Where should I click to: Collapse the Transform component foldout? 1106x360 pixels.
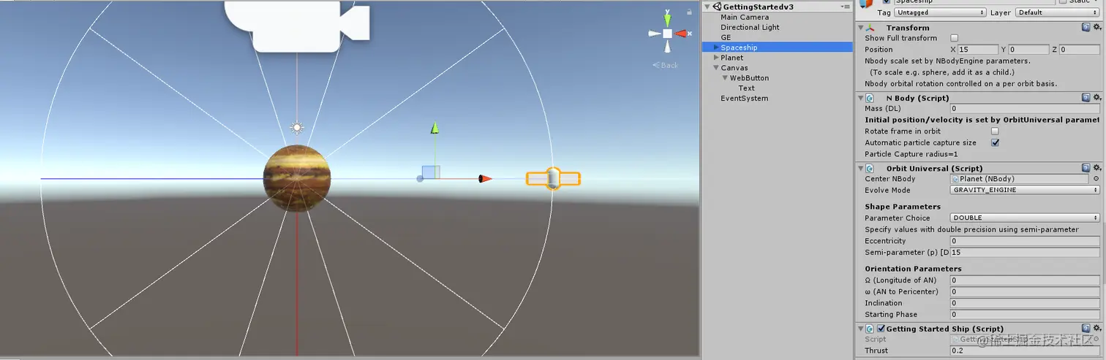[x=860, y=28]
